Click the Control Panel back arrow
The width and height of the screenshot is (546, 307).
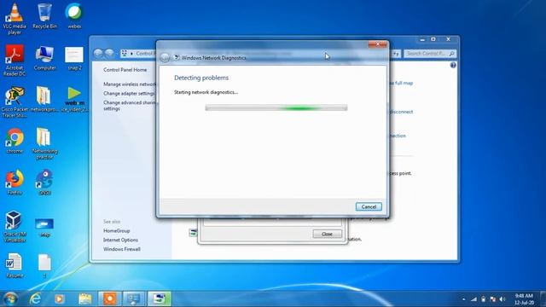coord(98,53)
